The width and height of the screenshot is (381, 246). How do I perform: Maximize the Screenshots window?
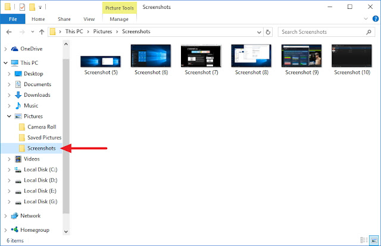click(349, 7)
